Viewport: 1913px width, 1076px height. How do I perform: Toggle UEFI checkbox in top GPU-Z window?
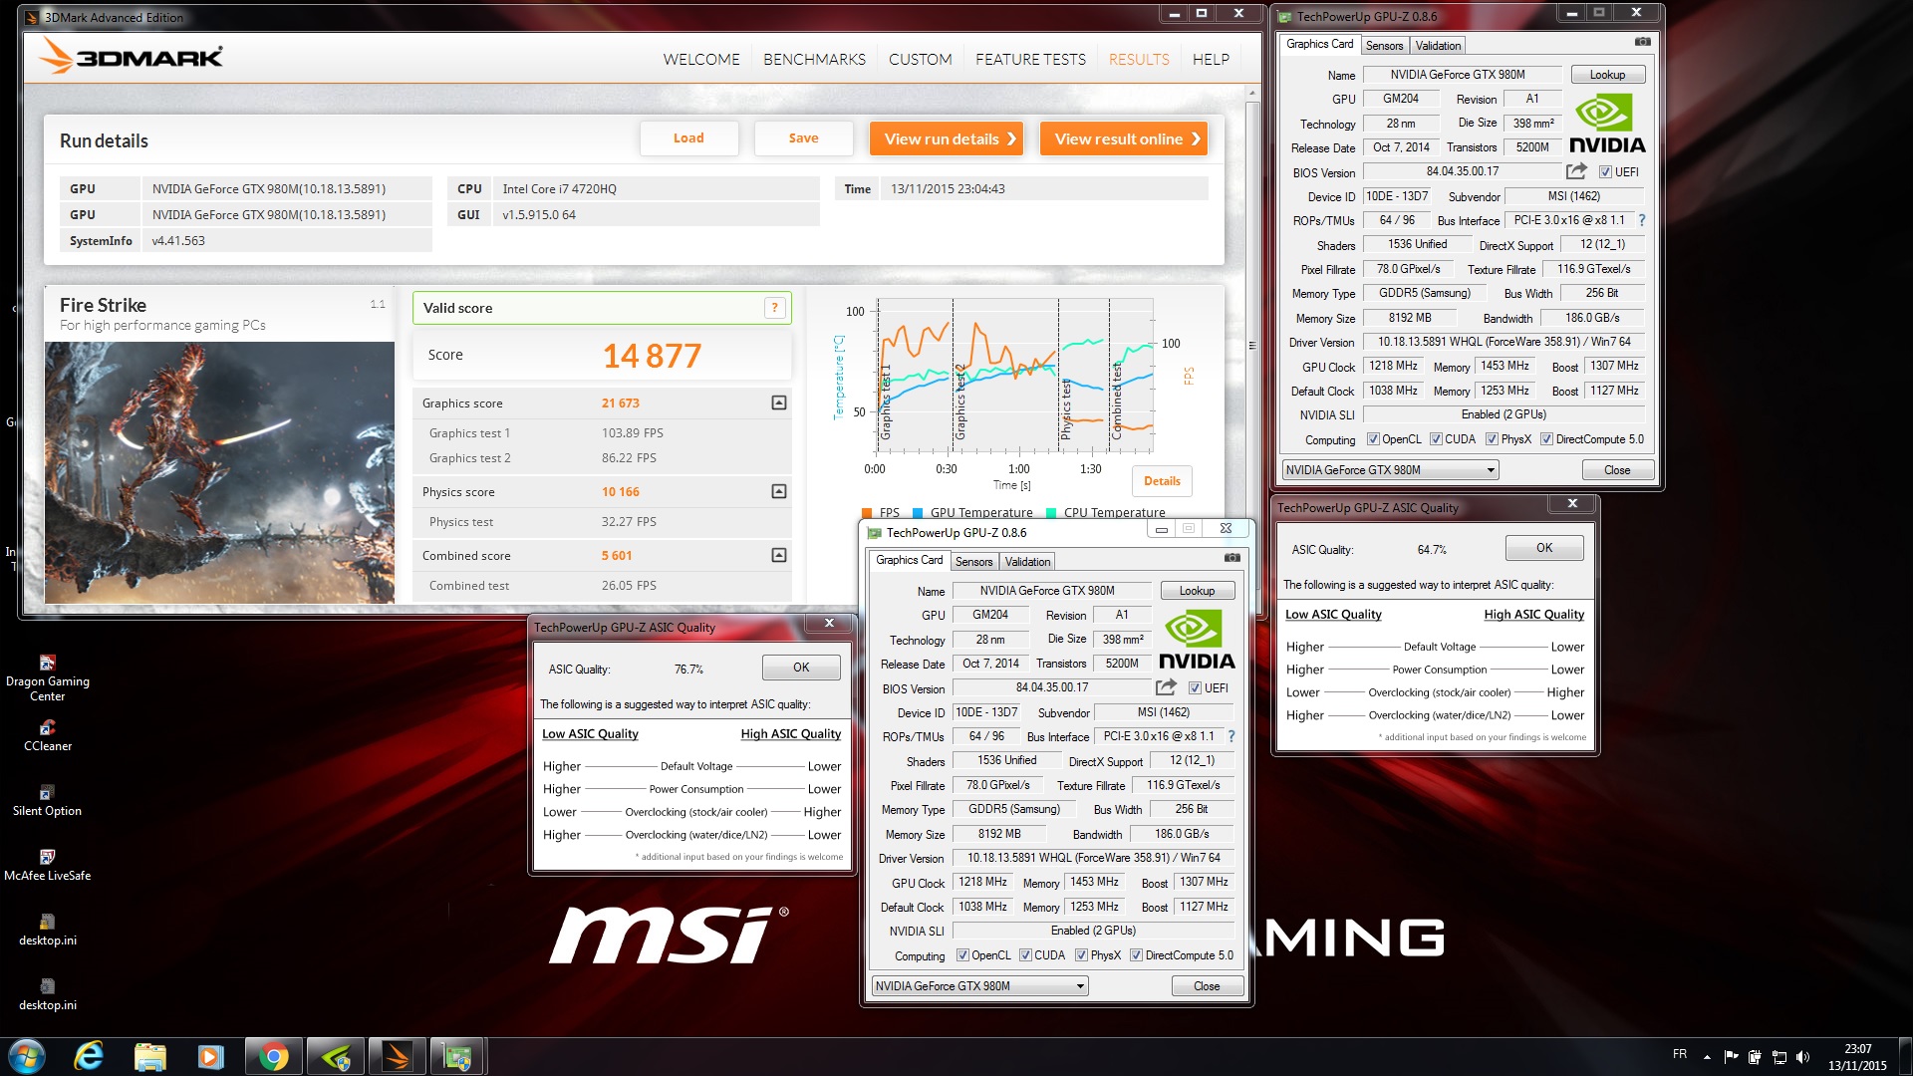(1605, 172)
